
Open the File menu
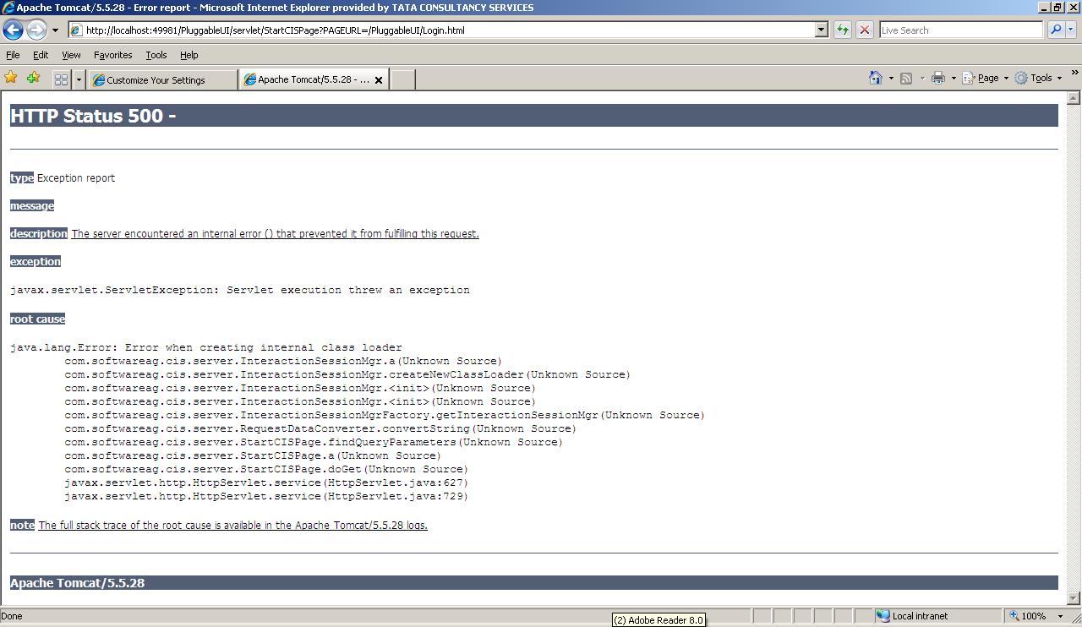[x=13, y=55]
